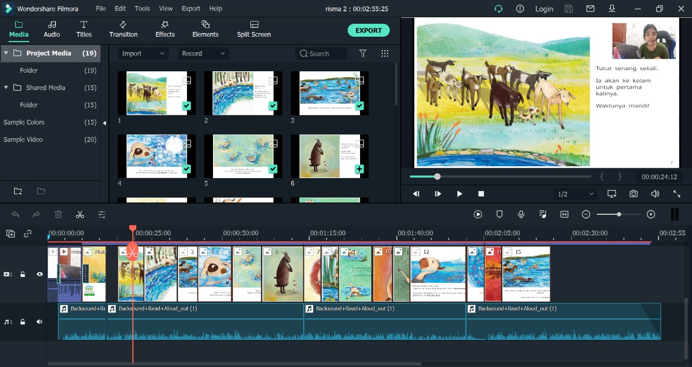Click the Login link
The width and height of the screenshot is (692, 367).
(544, 9)
